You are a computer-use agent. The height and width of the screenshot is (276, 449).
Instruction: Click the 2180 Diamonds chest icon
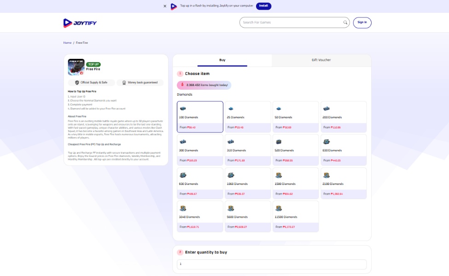327,175
